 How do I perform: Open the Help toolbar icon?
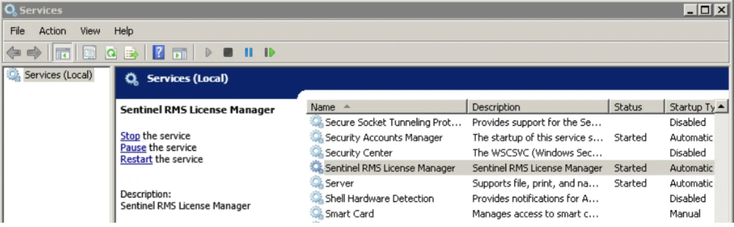pos(158,52)
